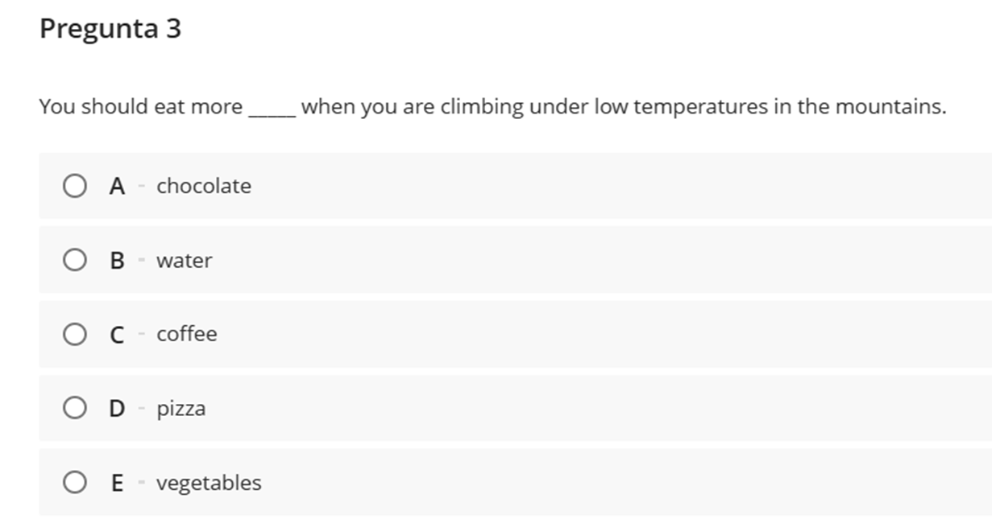
Task: Mark the radio button beside option D
Action: tap(75, 409)
